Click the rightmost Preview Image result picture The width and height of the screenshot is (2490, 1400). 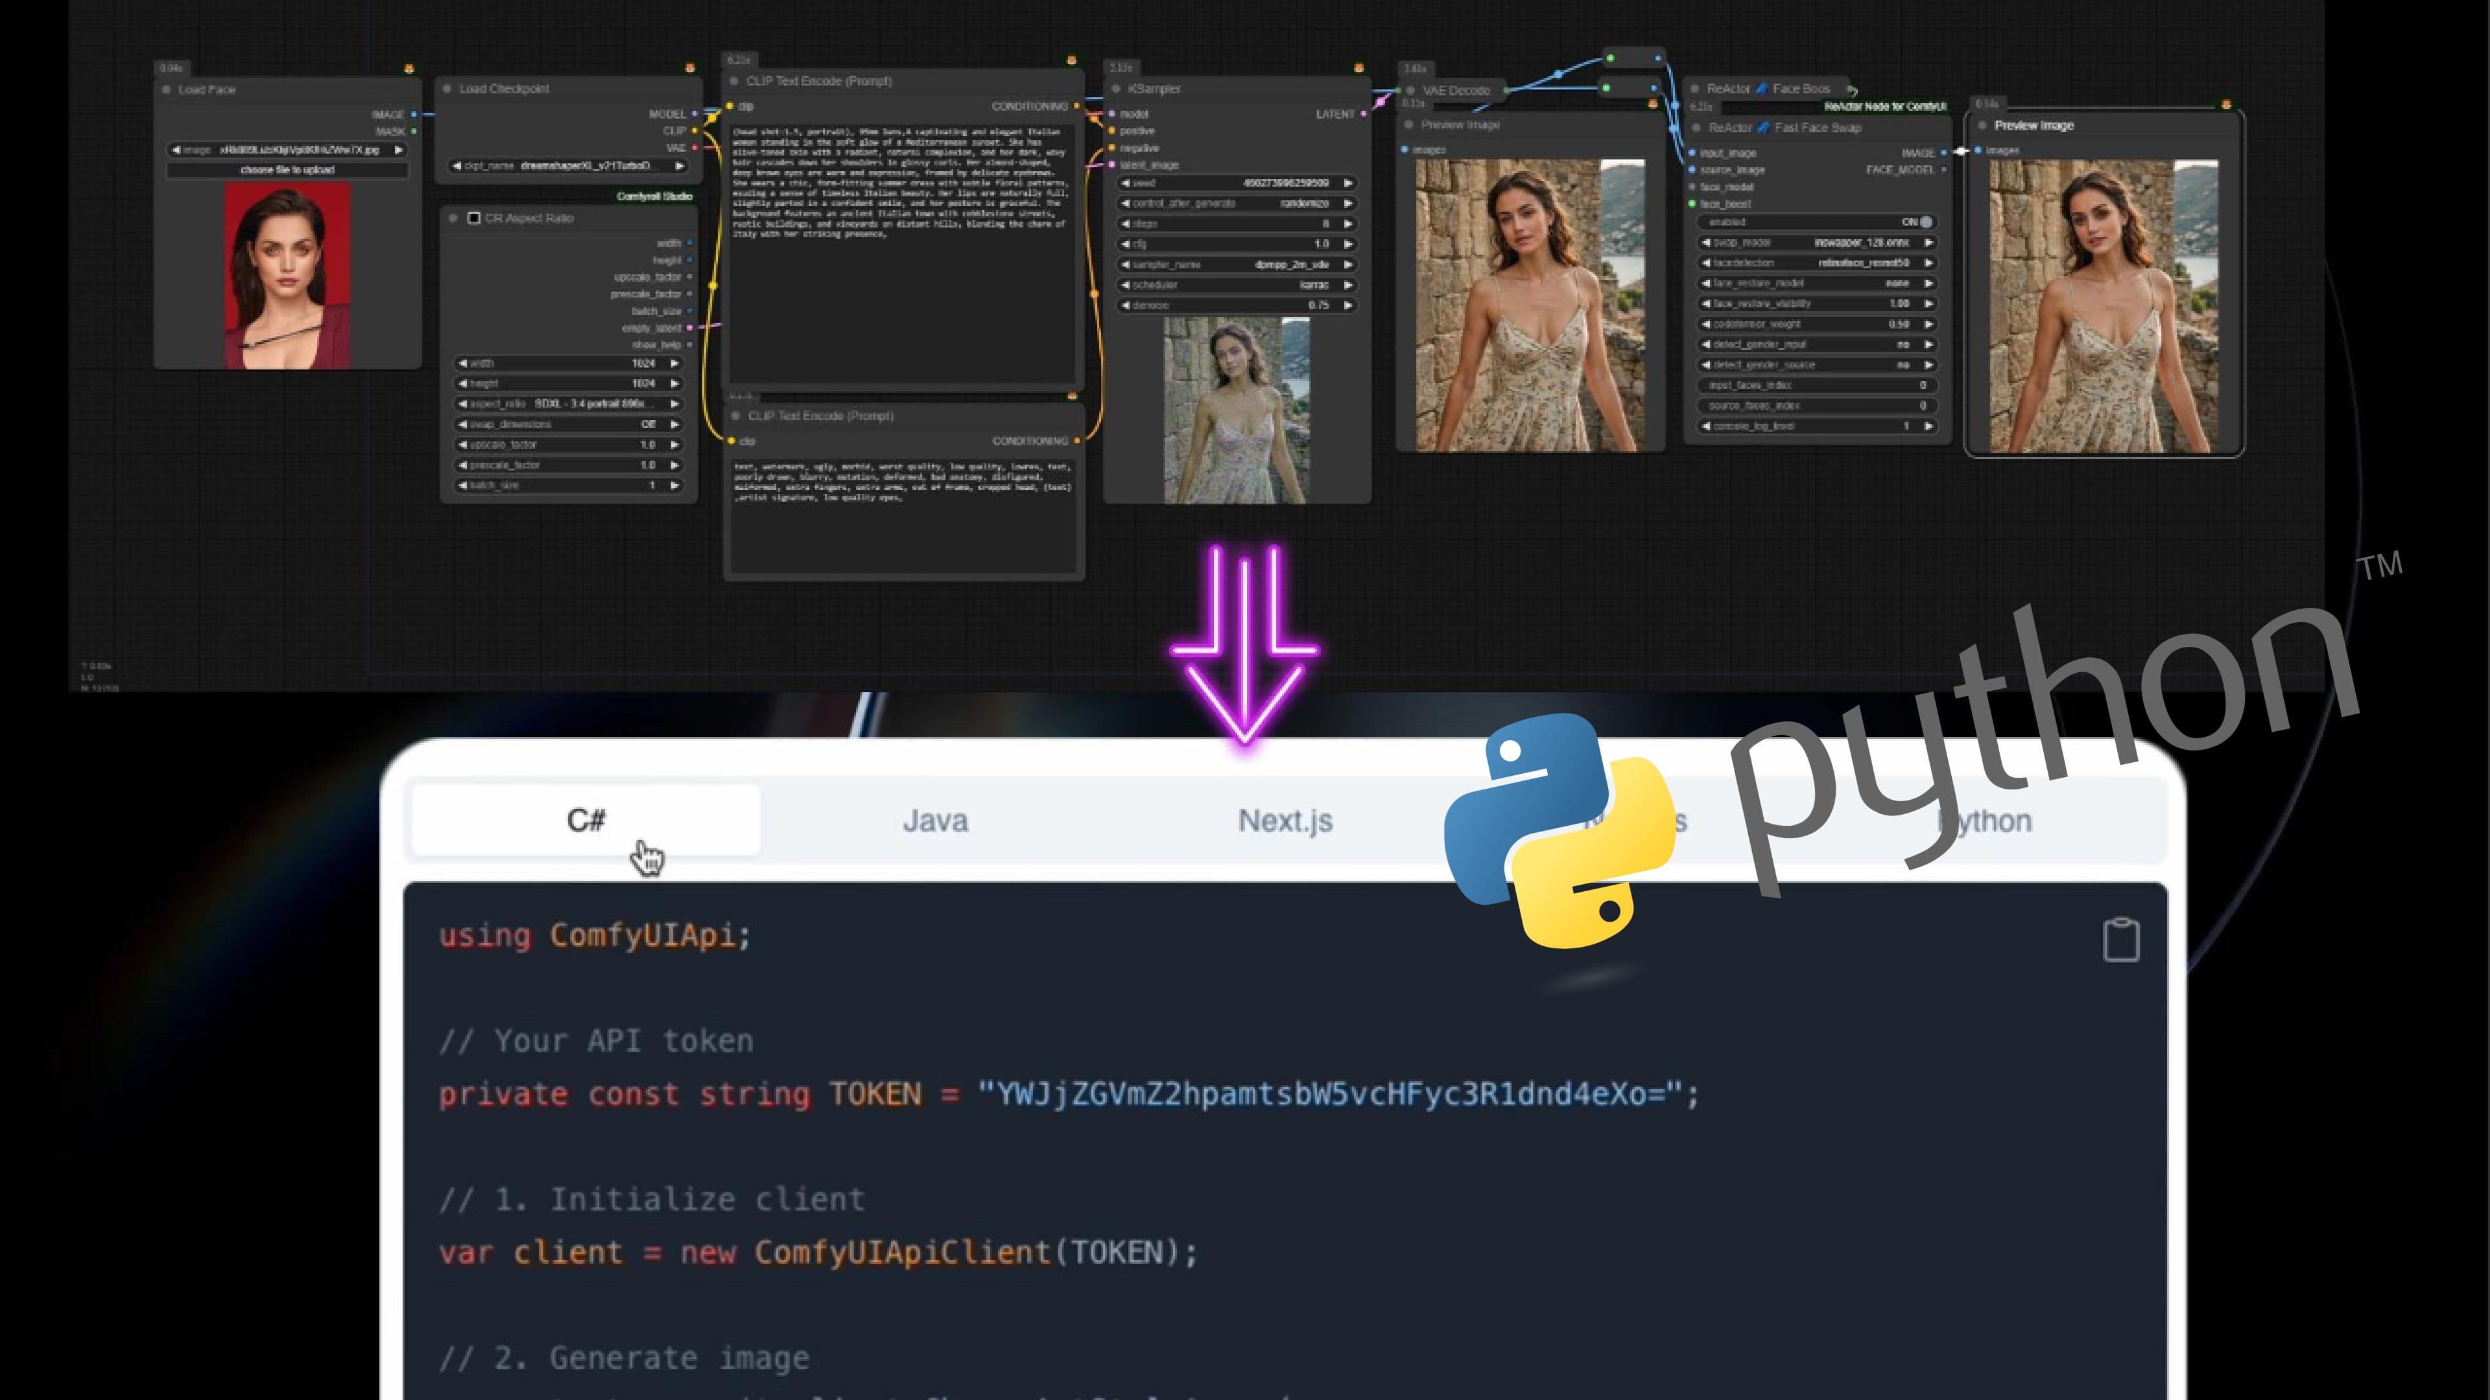click(2104, 305)
